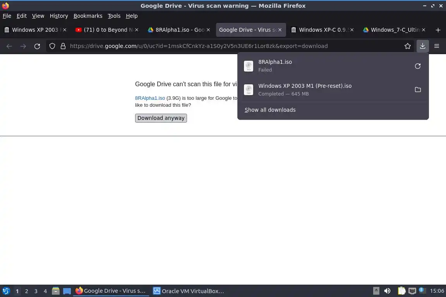Open the tracking protection shield icon

click(x=52, y=46)
